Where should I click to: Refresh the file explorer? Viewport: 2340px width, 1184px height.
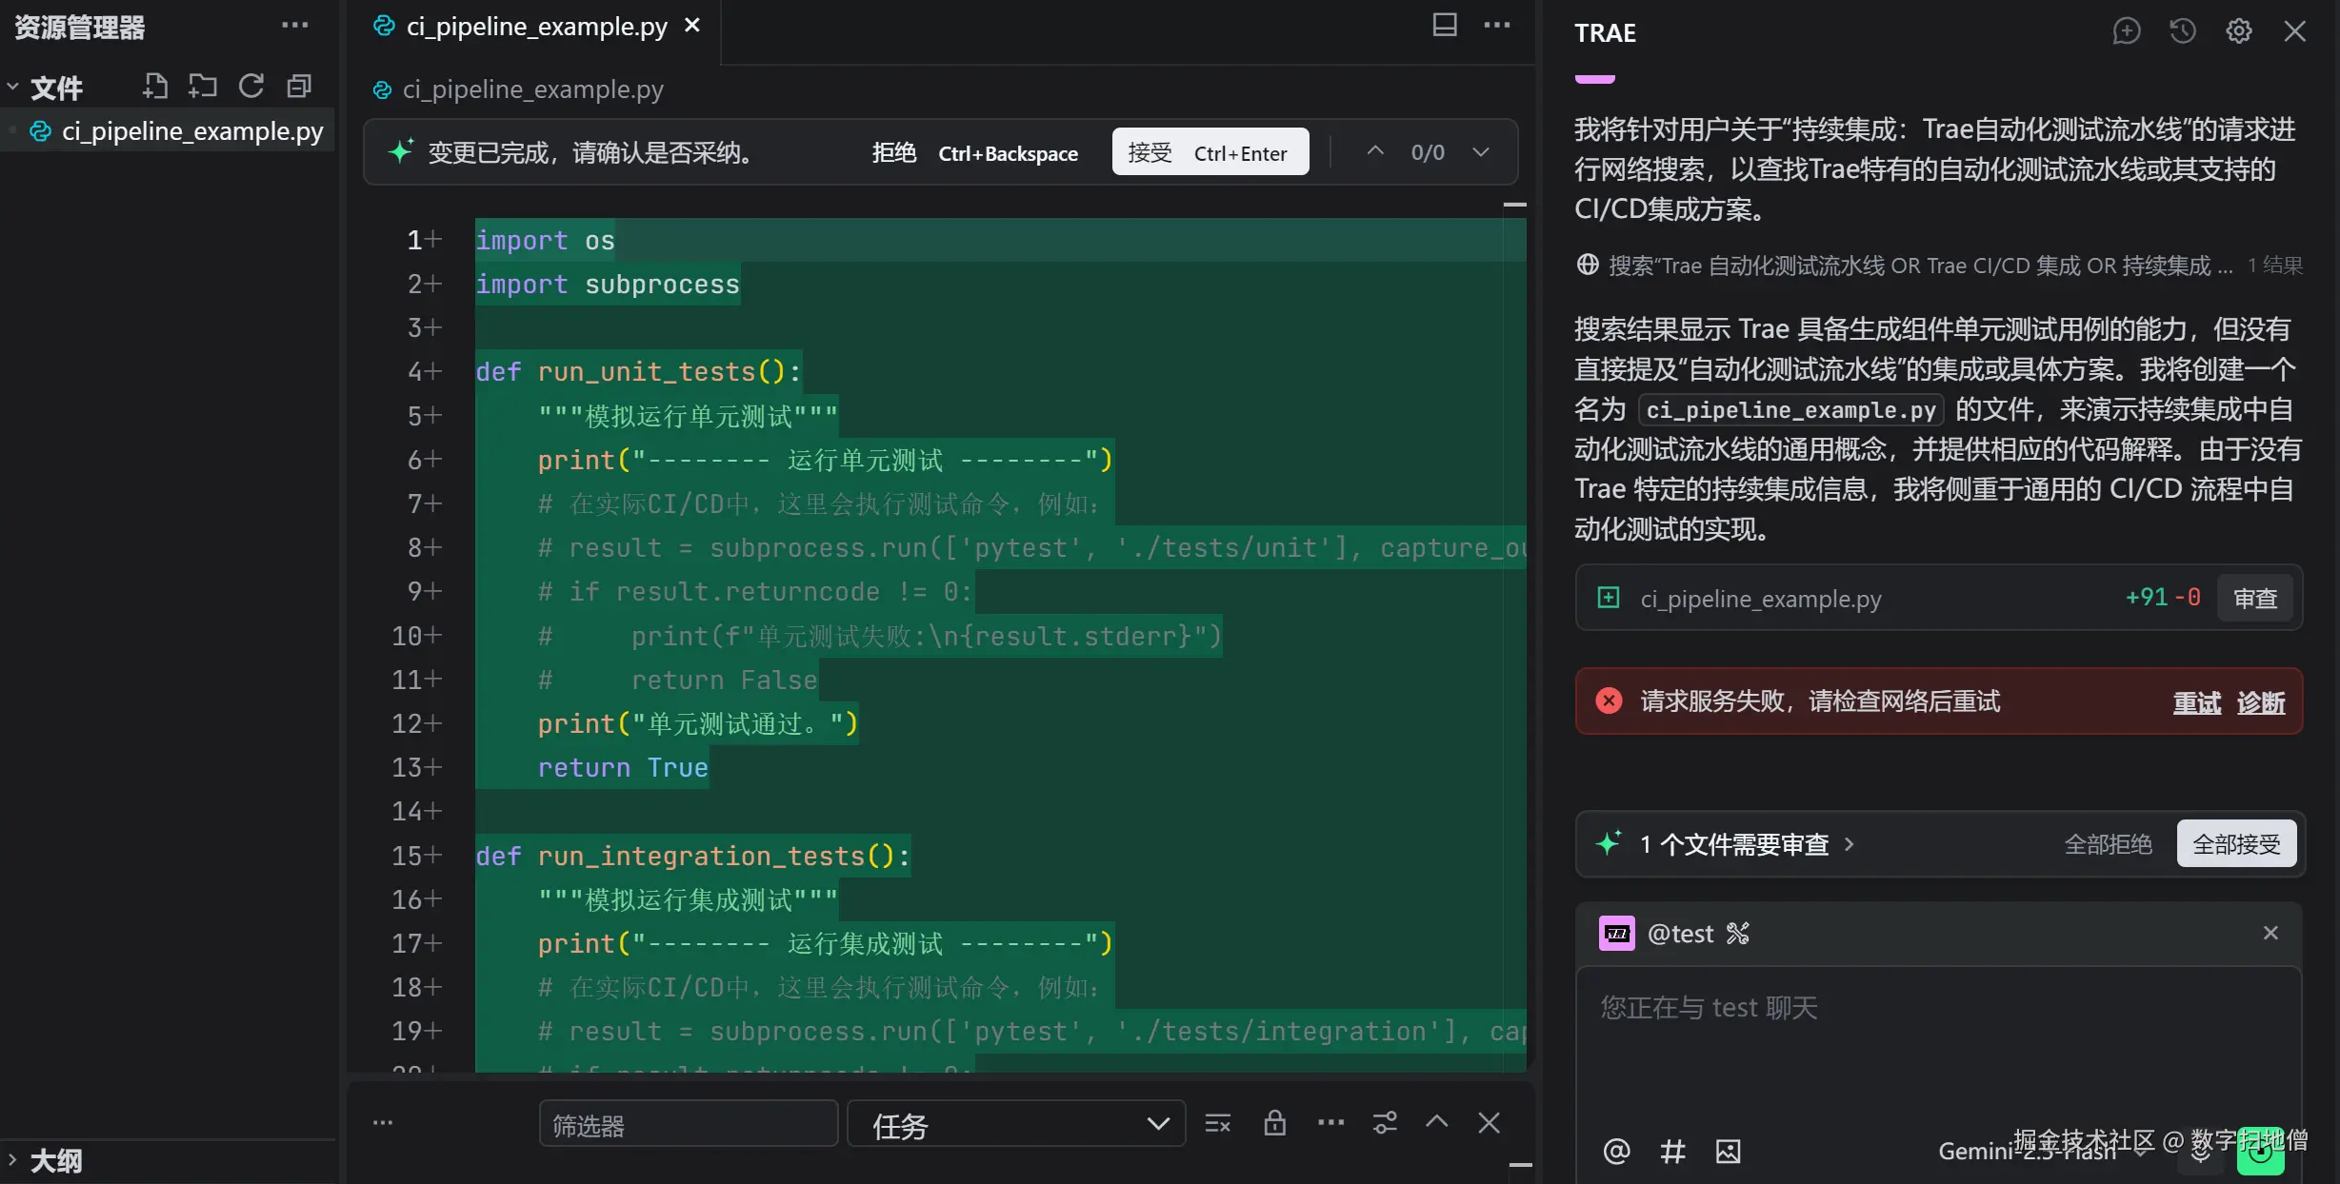point(251,87)
